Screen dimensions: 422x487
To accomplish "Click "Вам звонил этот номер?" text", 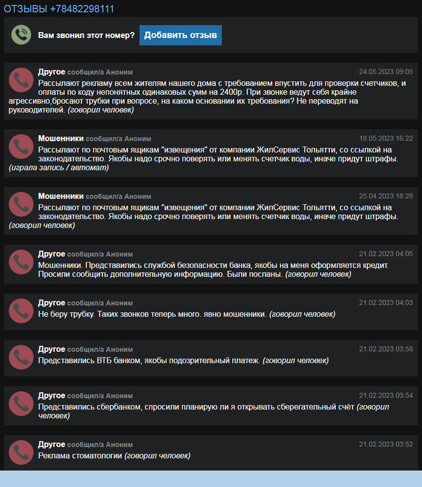I will point(86,36).
